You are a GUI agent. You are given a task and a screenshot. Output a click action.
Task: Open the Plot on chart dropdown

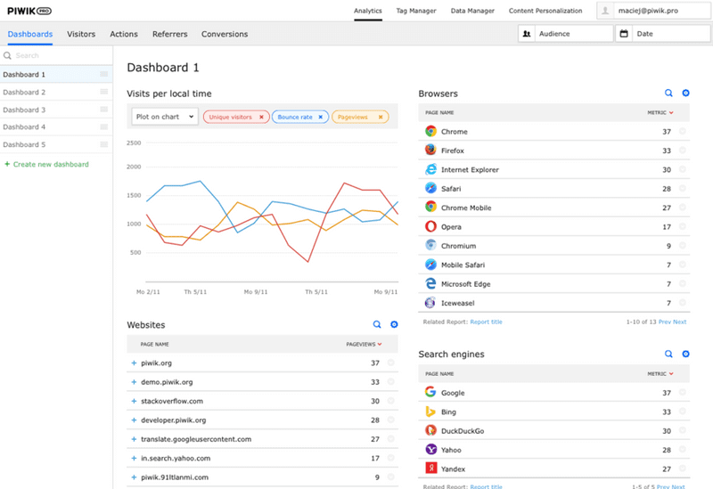(164, 117)
